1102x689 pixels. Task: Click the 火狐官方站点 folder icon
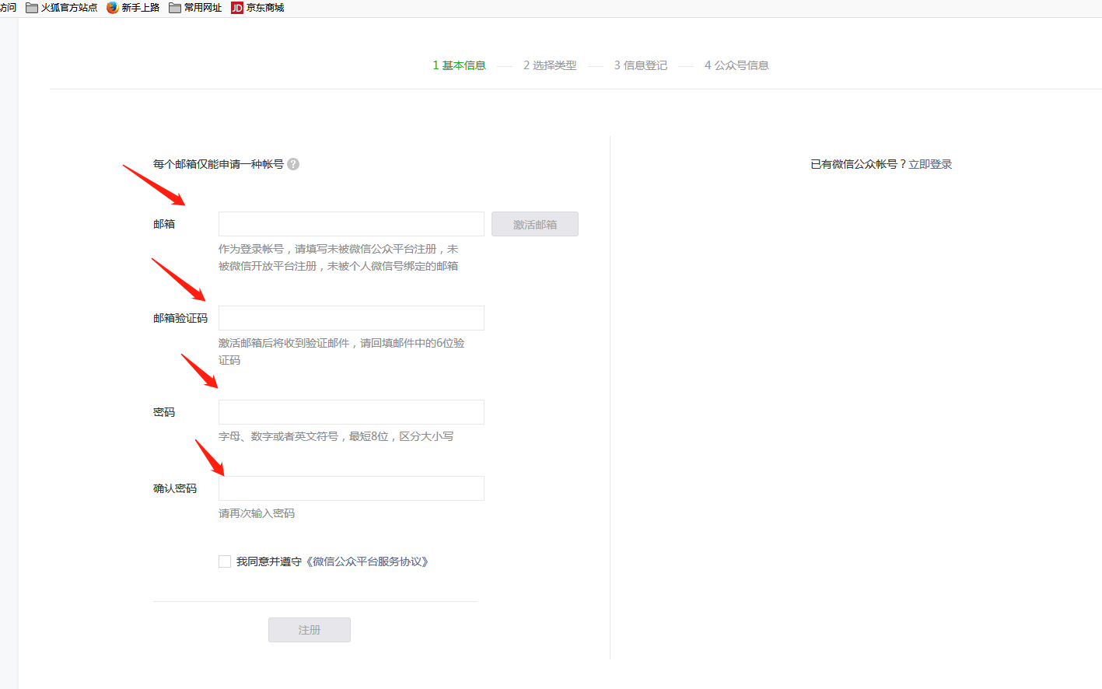(30, 7)
